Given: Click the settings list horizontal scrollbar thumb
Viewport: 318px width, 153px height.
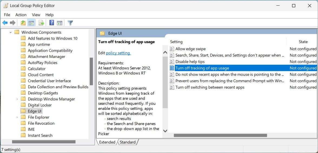Looking at the screenshot, I should (220, 135).
